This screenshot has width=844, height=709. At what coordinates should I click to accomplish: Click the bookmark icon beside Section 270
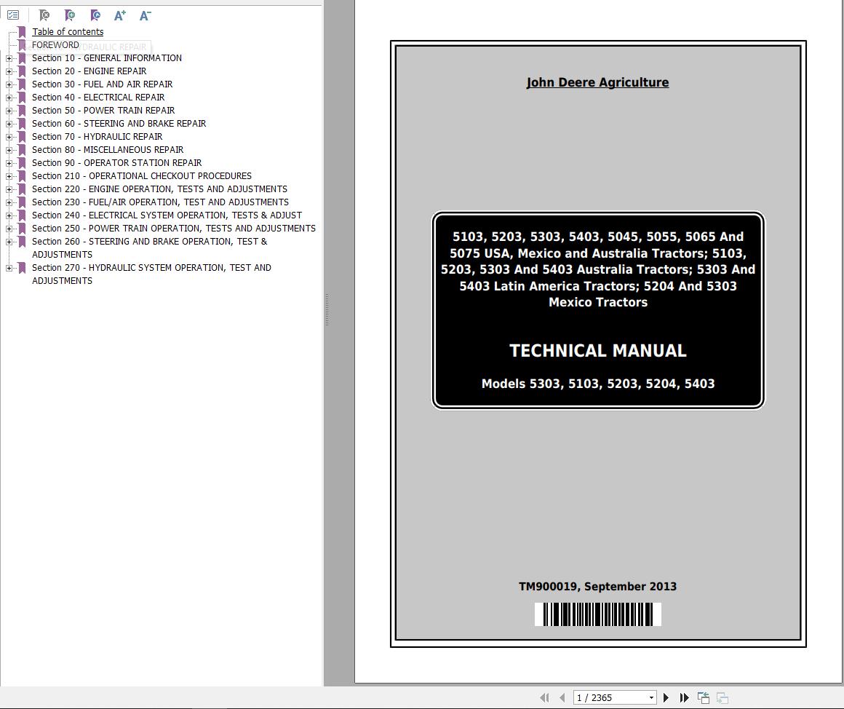[22, 268]
